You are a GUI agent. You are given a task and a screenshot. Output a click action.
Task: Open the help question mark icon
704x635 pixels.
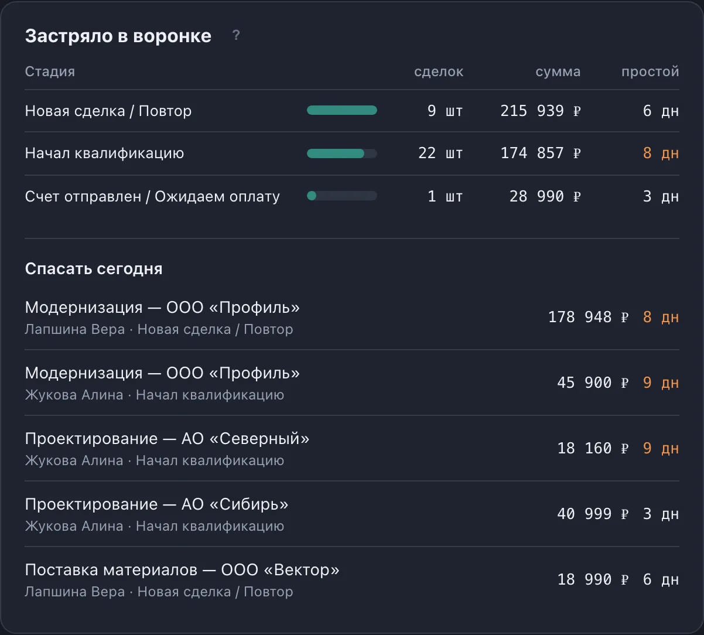click(236, 36)
